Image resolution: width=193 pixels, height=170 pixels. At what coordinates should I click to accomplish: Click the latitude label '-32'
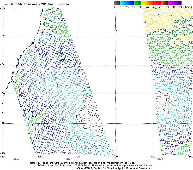[x=2, y=36]
